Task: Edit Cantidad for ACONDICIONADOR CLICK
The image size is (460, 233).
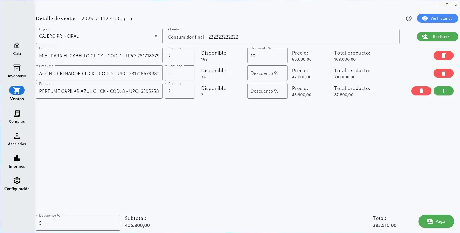Action: [x=180, y=73]
